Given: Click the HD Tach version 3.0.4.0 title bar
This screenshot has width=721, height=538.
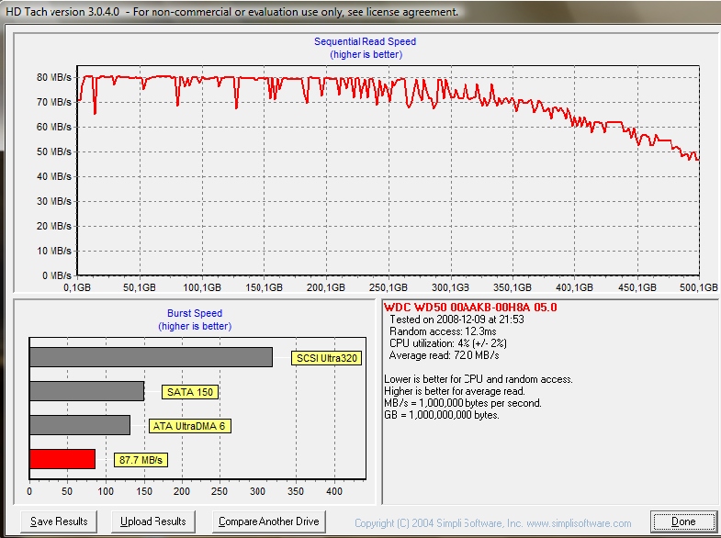Looking at the screenshot, I should [x=232, y=12].
